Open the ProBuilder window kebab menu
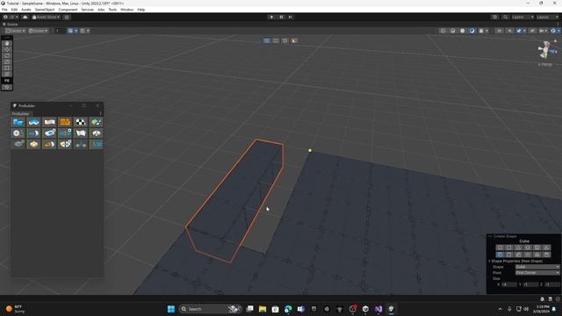This screenshot has width=562, height=316. point(100,113)
